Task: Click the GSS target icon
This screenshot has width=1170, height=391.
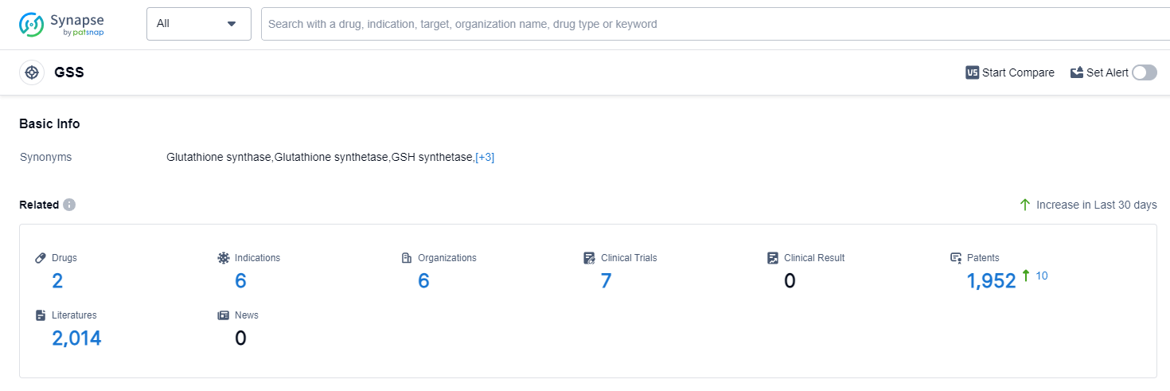Action: click(x=32, y=72)
